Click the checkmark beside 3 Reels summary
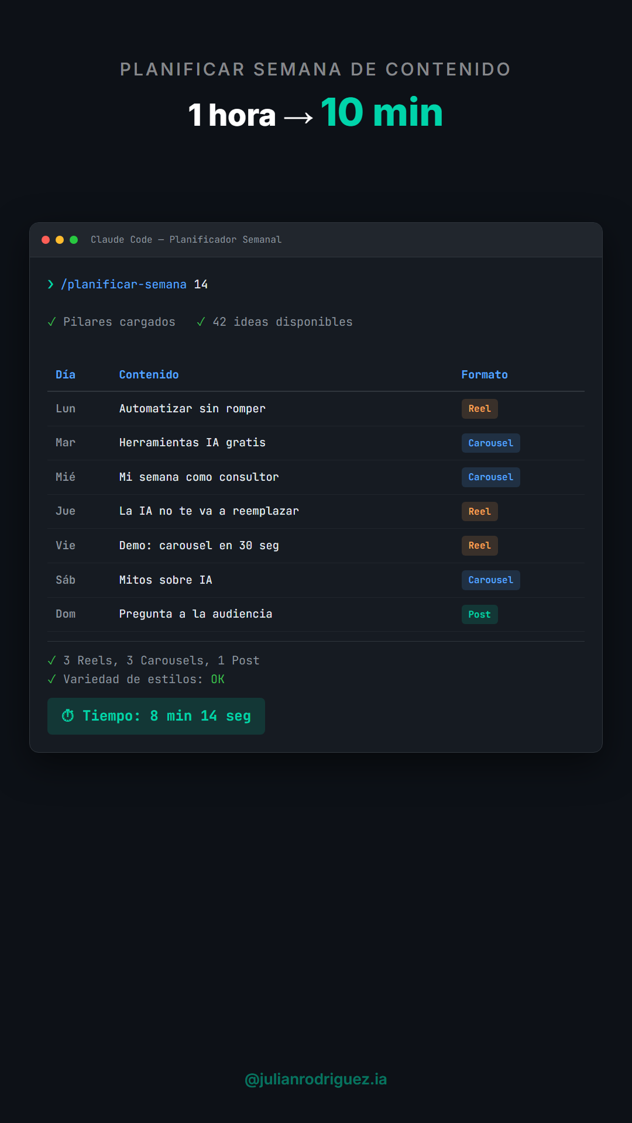 click(x=51, y=660)
